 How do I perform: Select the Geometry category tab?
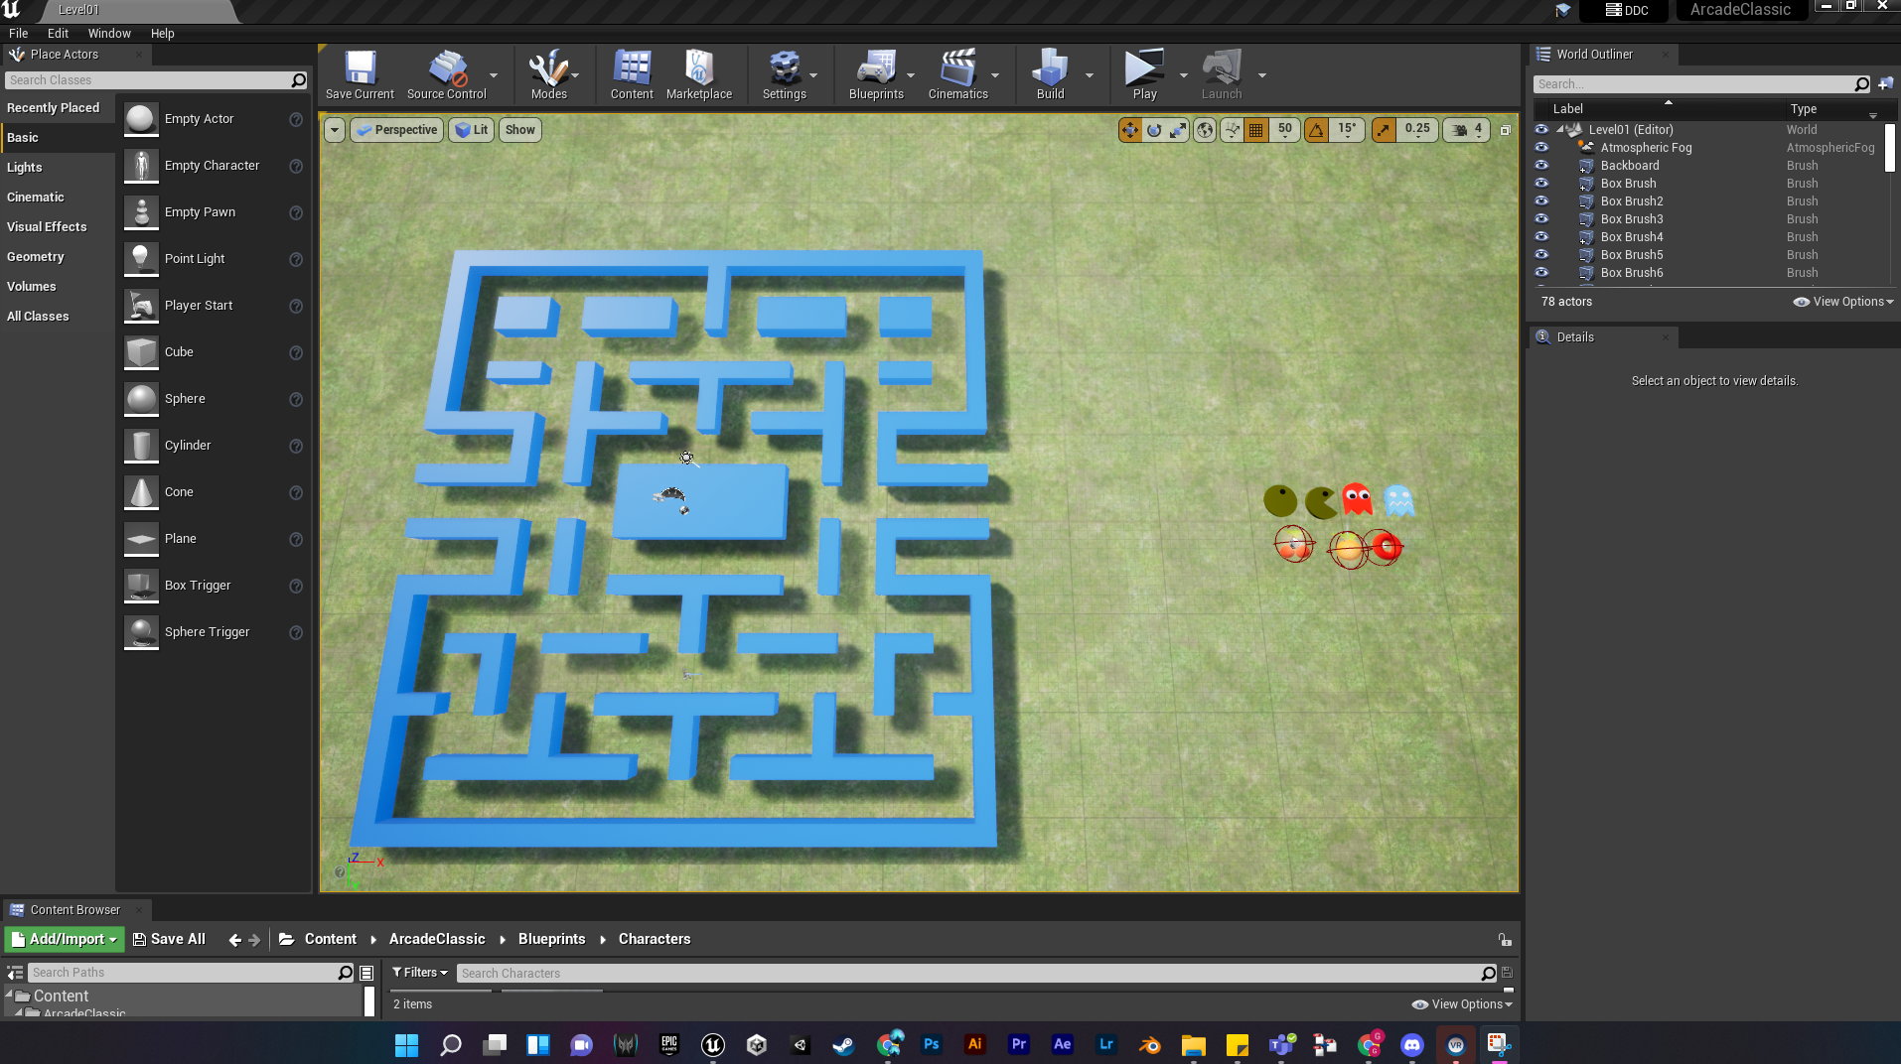pos(36,257)
